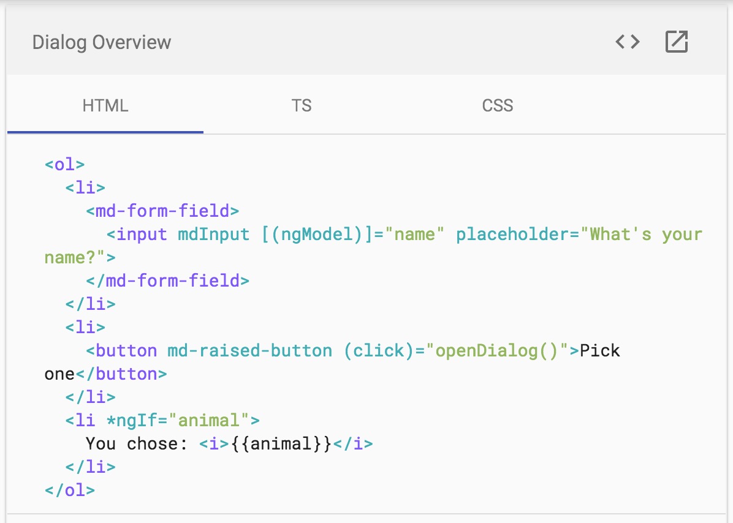Switch to the TS tab
Image resolution: width=733 pixels, height=523 pixels.
coord(301,105)
